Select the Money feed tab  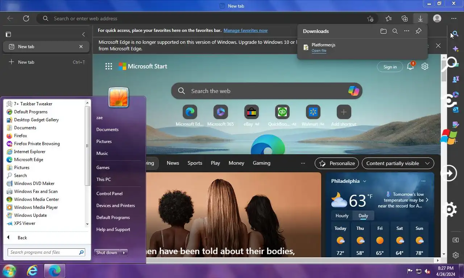(236, 163)
